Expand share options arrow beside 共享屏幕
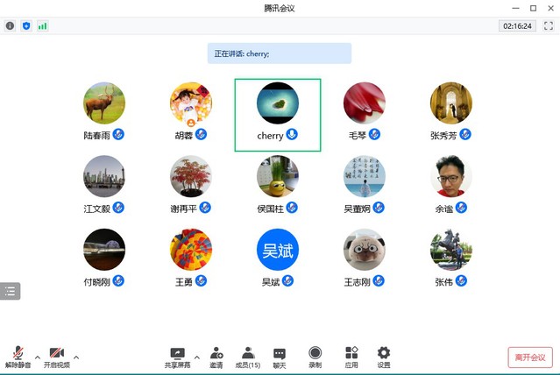Image resolution: width=560 pixels, height=375 pixels. (x=196, y=357)
